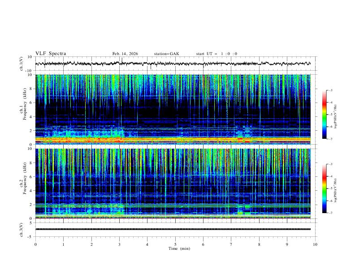The image size is (355, 274).
Task: Click the ch.2 spectrogram color bar
Action: click(325, 188)
